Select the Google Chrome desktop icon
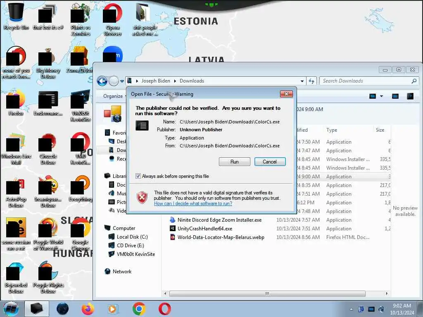 [x=81, y=234]
